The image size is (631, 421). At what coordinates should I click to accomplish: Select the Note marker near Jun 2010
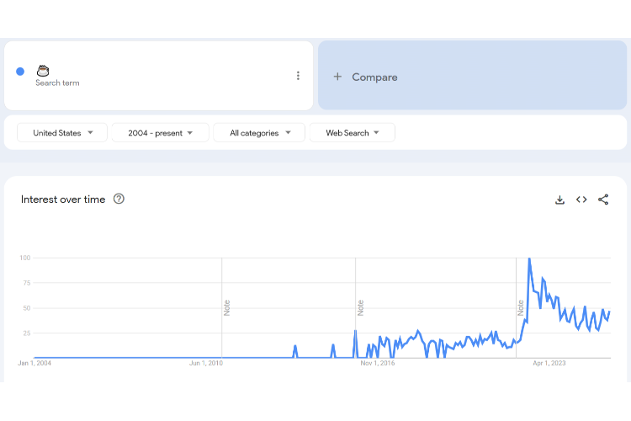[227, 307]
